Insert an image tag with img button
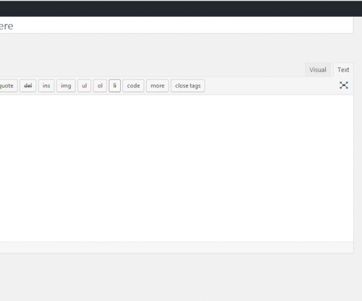The width and height of the screenshot is (362, 301). [x=66, y=85]
